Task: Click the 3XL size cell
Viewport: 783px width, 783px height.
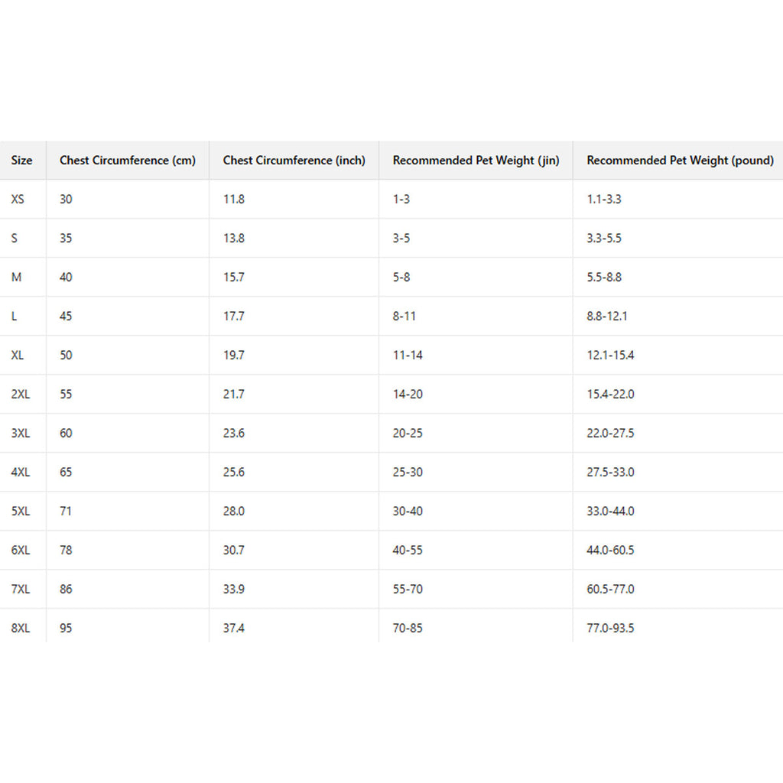Action: coord(21,433)
